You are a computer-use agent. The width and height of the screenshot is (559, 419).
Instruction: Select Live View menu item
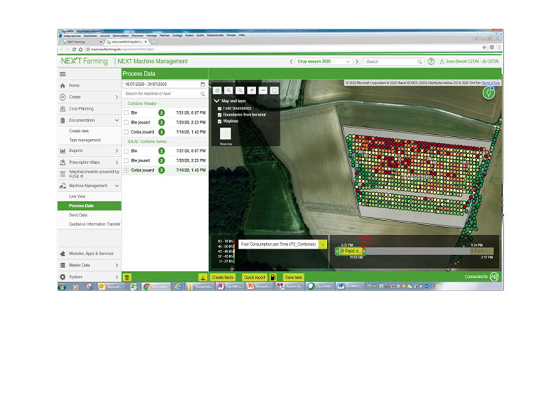78,196
